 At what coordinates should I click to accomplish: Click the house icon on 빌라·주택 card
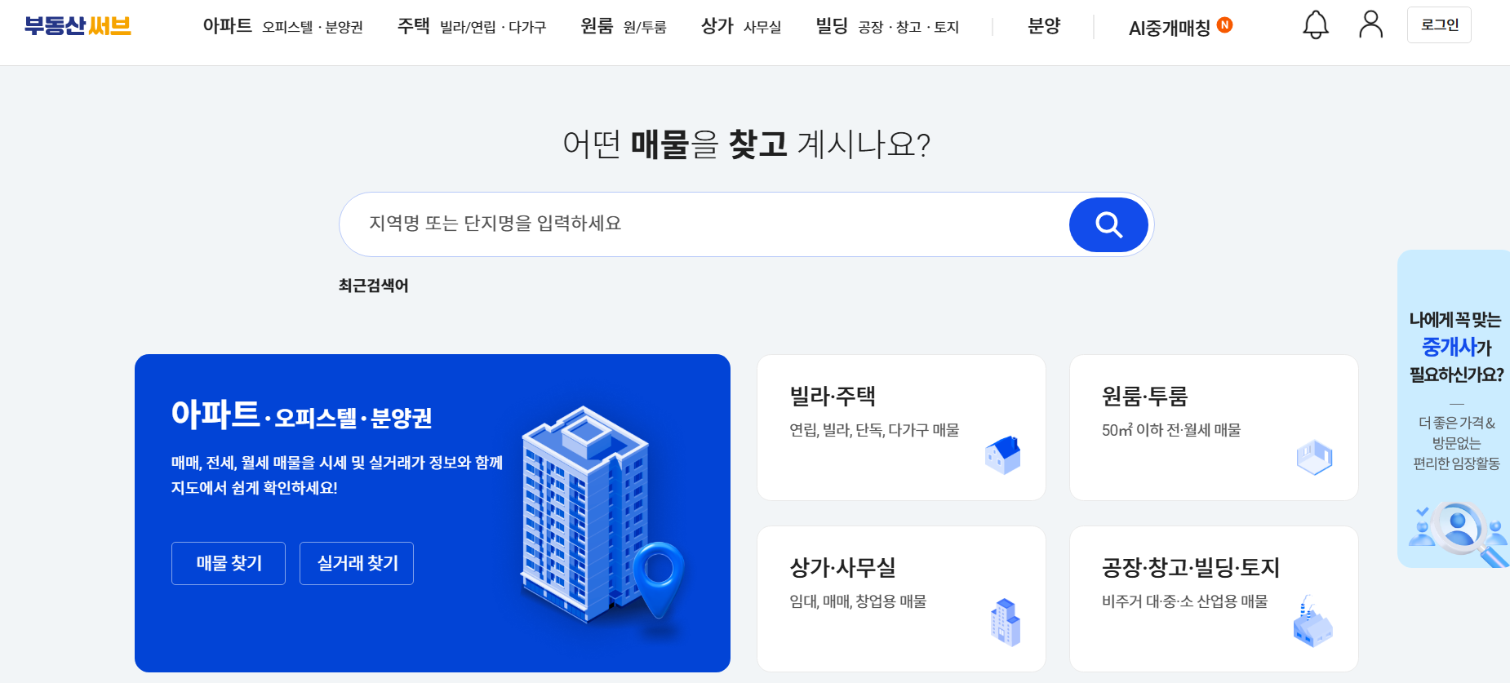1002,455
